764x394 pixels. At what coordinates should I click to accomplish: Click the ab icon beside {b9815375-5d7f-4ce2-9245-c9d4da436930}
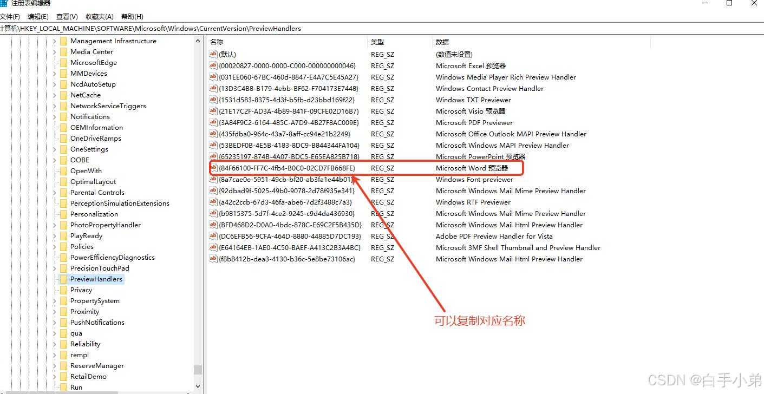click(213, 213)
